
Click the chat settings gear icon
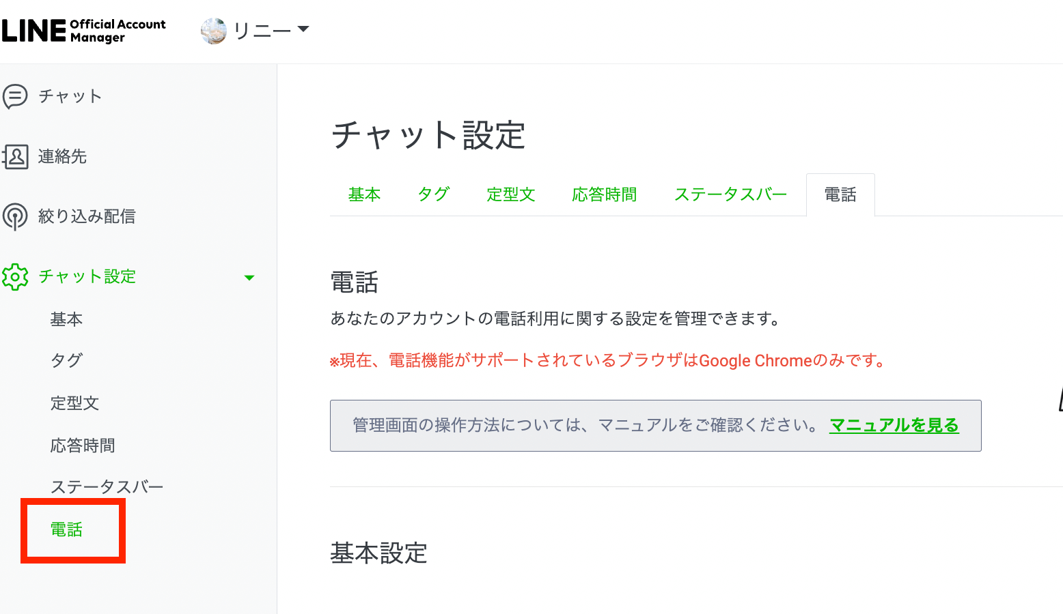15,277
